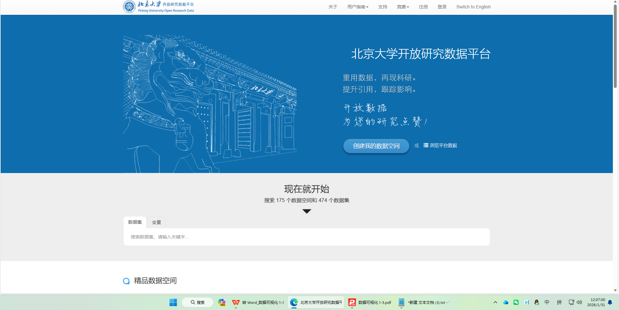Open 数据可视化 1-3.pdf taskbar item

[370, 302]
